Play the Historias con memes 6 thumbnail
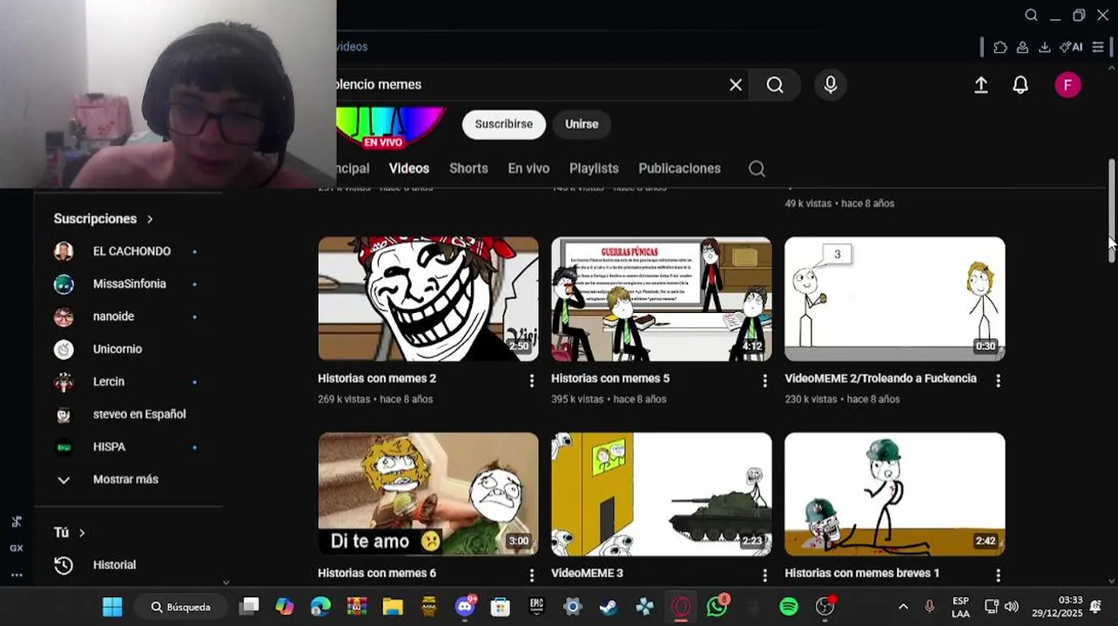 coord(428,494)
